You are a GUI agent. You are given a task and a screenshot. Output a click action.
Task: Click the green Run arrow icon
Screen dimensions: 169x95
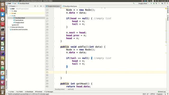(x=151, y=3)
